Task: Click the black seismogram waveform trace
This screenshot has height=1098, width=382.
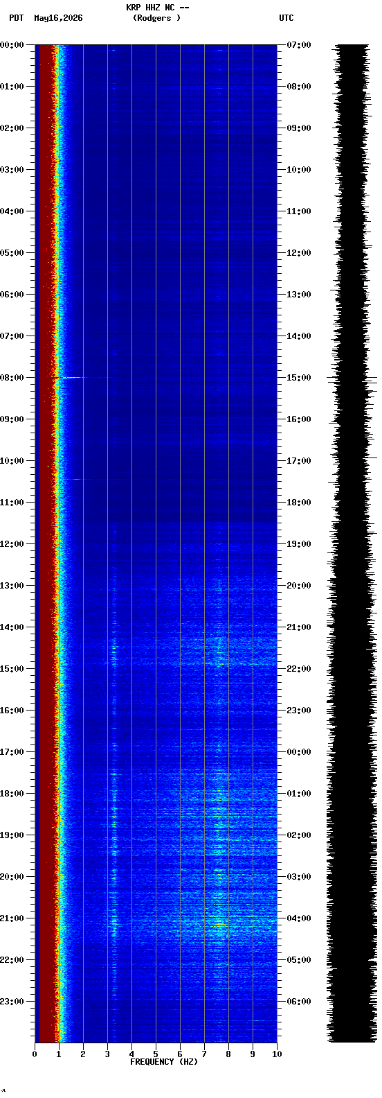Action: pyautogui.click(x=353, y=543)
